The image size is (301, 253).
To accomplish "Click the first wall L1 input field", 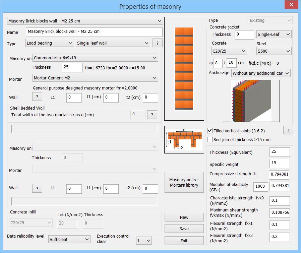I will (74, 98).
